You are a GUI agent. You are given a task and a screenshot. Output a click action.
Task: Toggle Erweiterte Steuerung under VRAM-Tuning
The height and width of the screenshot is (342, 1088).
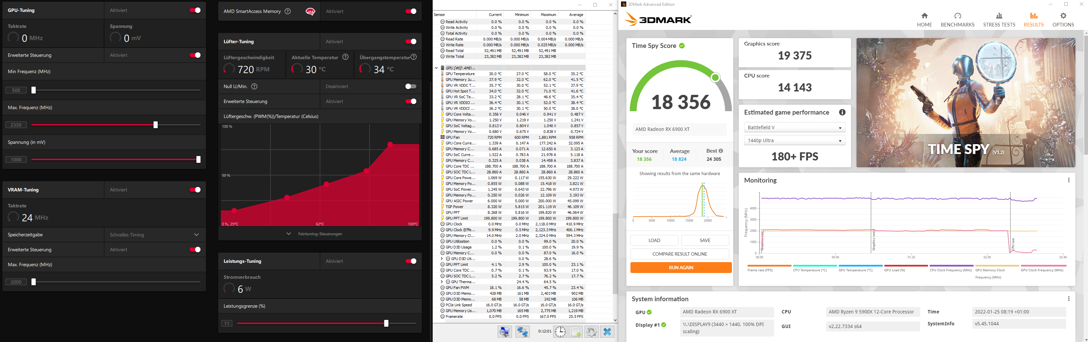pyautogui.click(x=195, y=250)
